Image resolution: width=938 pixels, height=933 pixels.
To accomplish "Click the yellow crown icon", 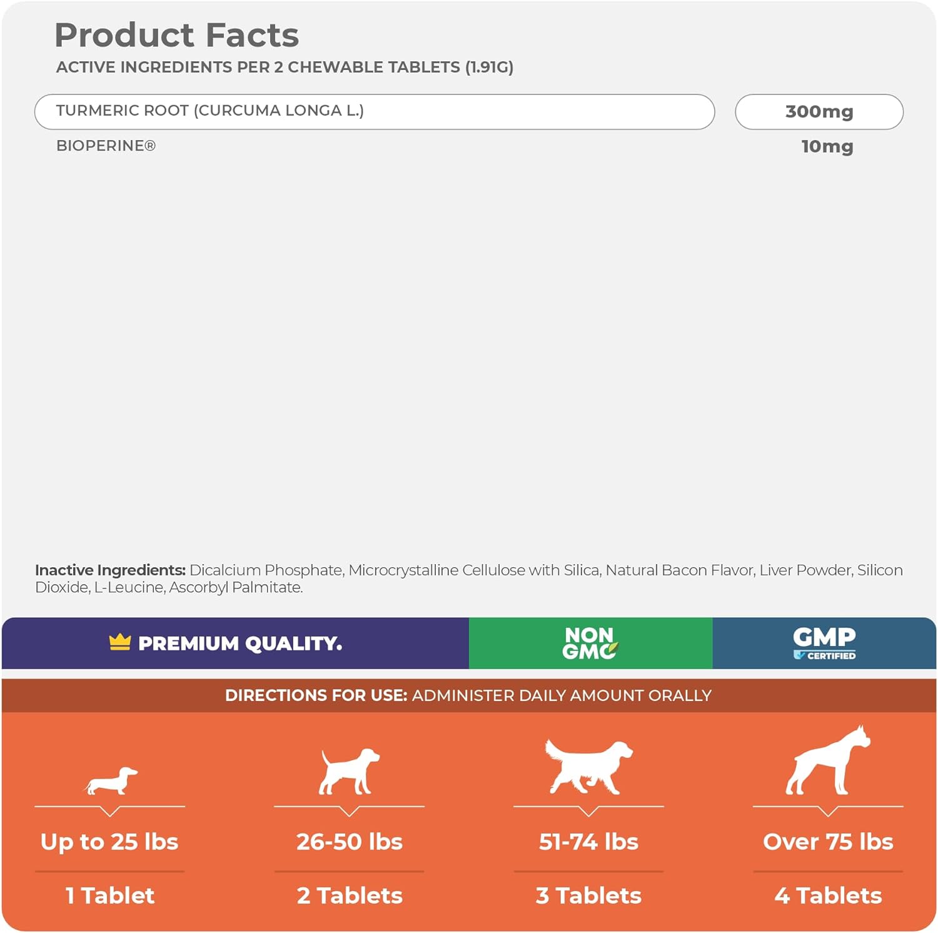I will click(x=119, y=642).
